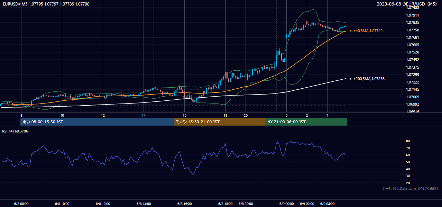Click the 40 SMA label 1.07749
The height and width of the screenshot is (207, 442).
(x=366, y=31)
